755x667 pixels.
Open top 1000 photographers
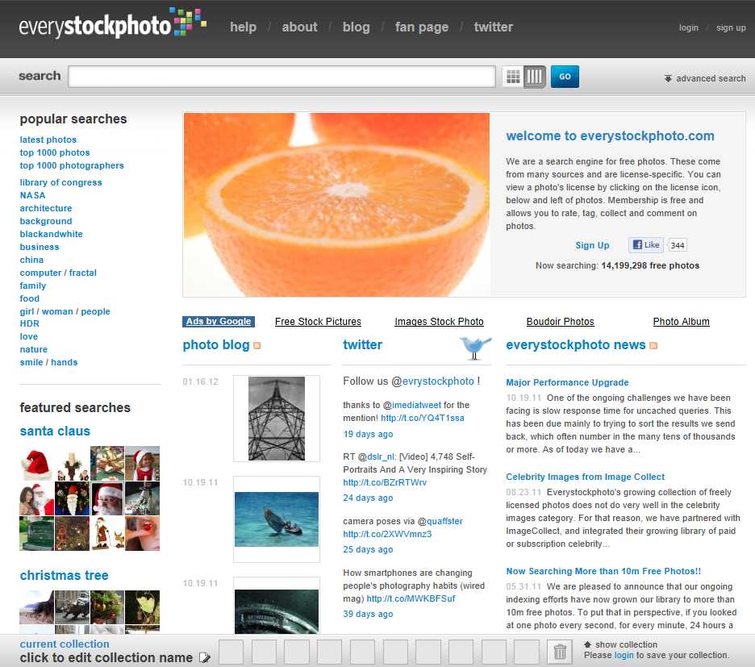click(72, 165)
